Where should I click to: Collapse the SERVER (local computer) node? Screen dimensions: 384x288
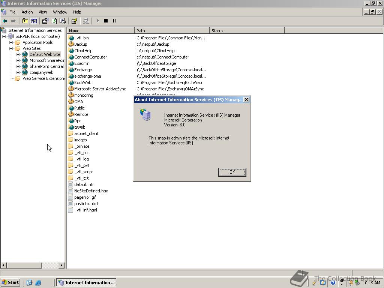4,36
